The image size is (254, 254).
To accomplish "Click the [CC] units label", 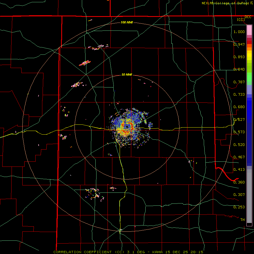I will pyautogui.click(x=241, y=19).
